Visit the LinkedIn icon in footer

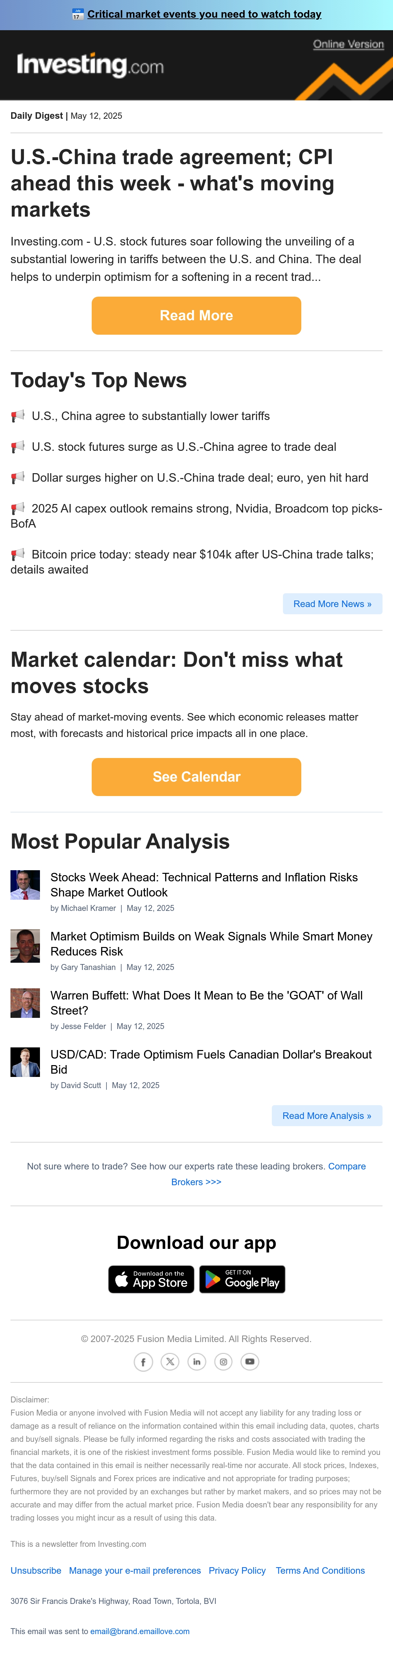coord(197,1362)
